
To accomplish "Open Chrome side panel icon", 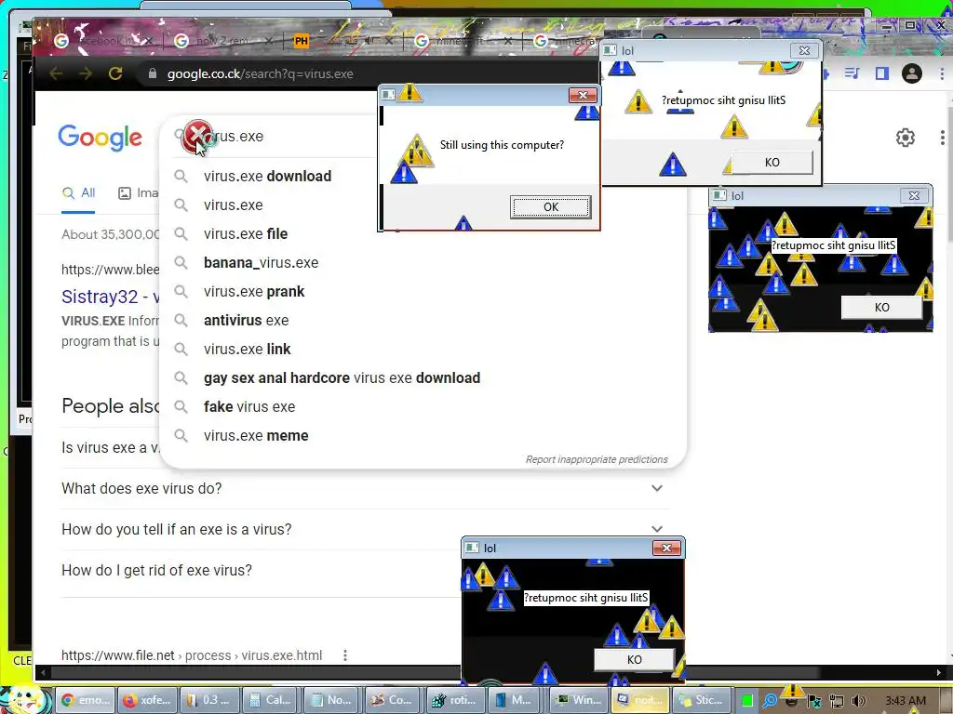I will tap(882, 73).
